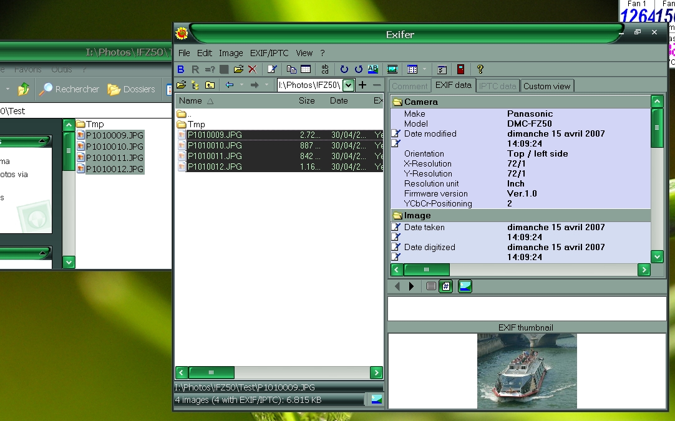Screen dimensions: 675x421
Task: Click the abcd rename files icon
Action: [x=324, y=69]
